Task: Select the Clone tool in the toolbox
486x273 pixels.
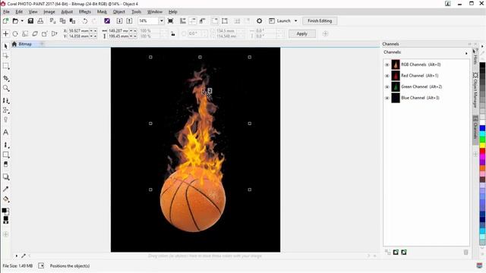Action: 5,101
